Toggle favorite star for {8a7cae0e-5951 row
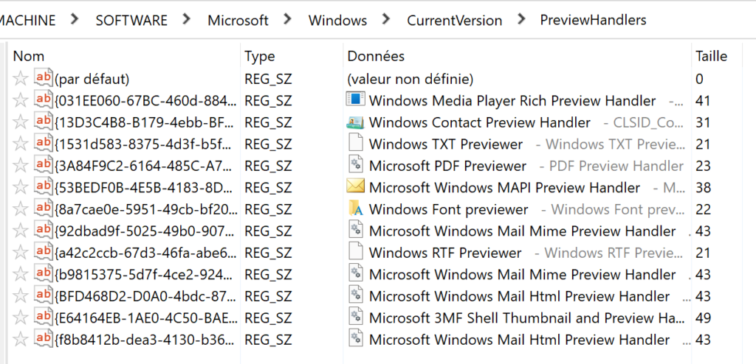 tap(20, 209)
